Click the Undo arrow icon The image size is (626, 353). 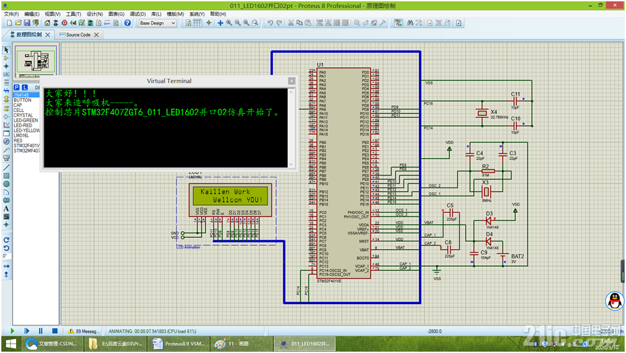click(270, 23)
